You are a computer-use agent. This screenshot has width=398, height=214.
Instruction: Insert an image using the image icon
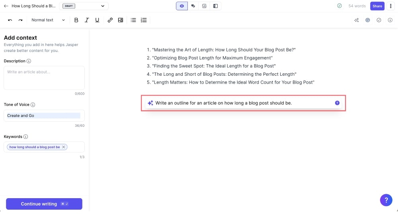click(121, 20)
